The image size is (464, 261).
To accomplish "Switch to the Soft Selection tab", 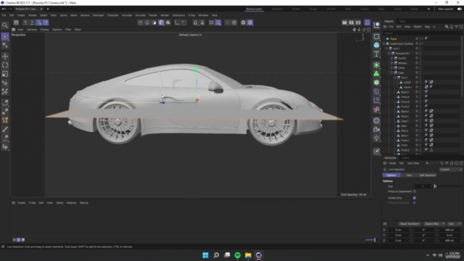I will 427,175.
